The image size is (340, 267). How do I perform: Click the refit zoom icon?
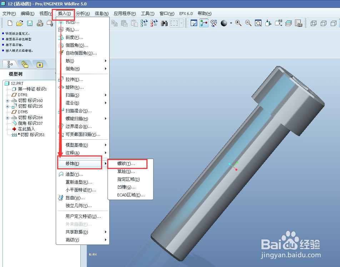(258, 23)
